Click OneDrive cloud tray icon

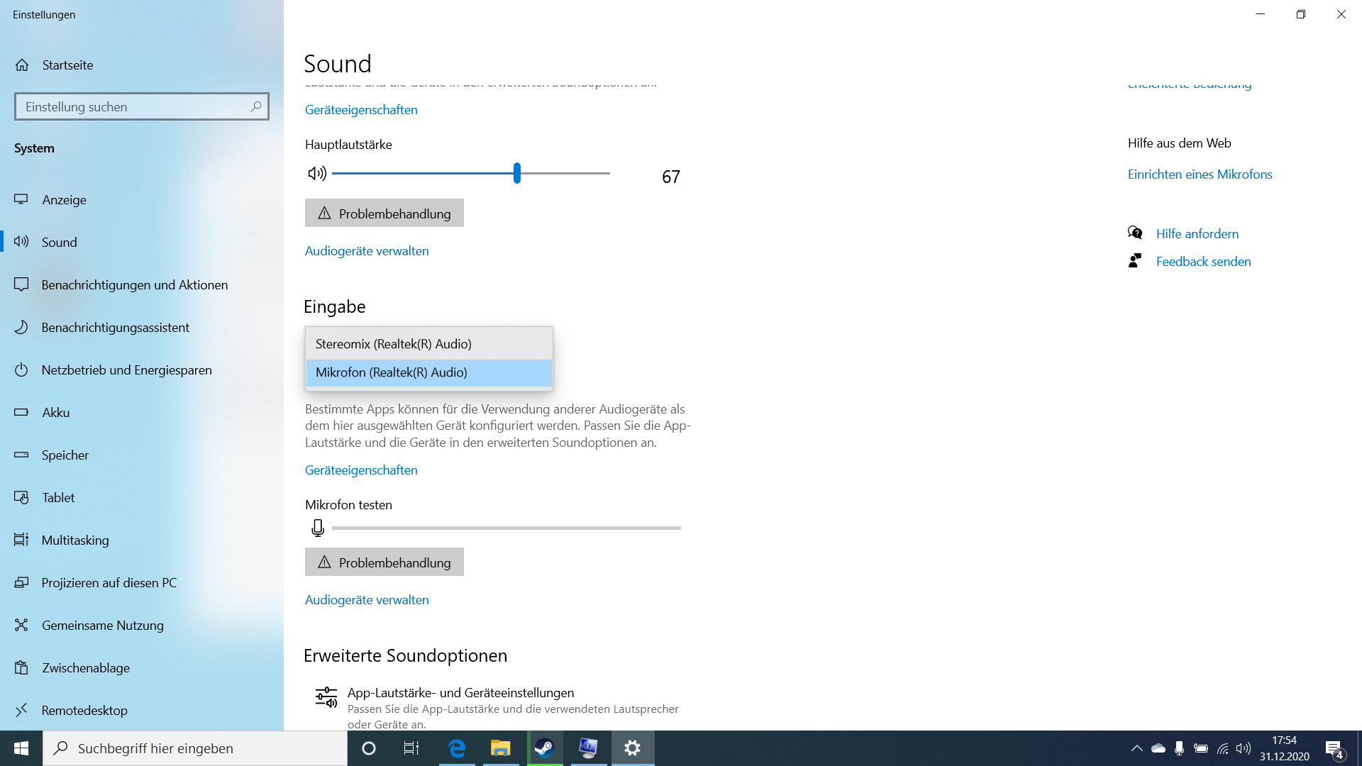click(1158, 748)
